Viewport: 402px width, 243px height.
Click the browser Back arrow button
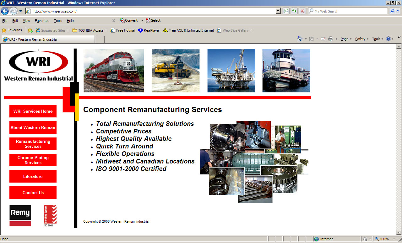[x=5, y=11]
